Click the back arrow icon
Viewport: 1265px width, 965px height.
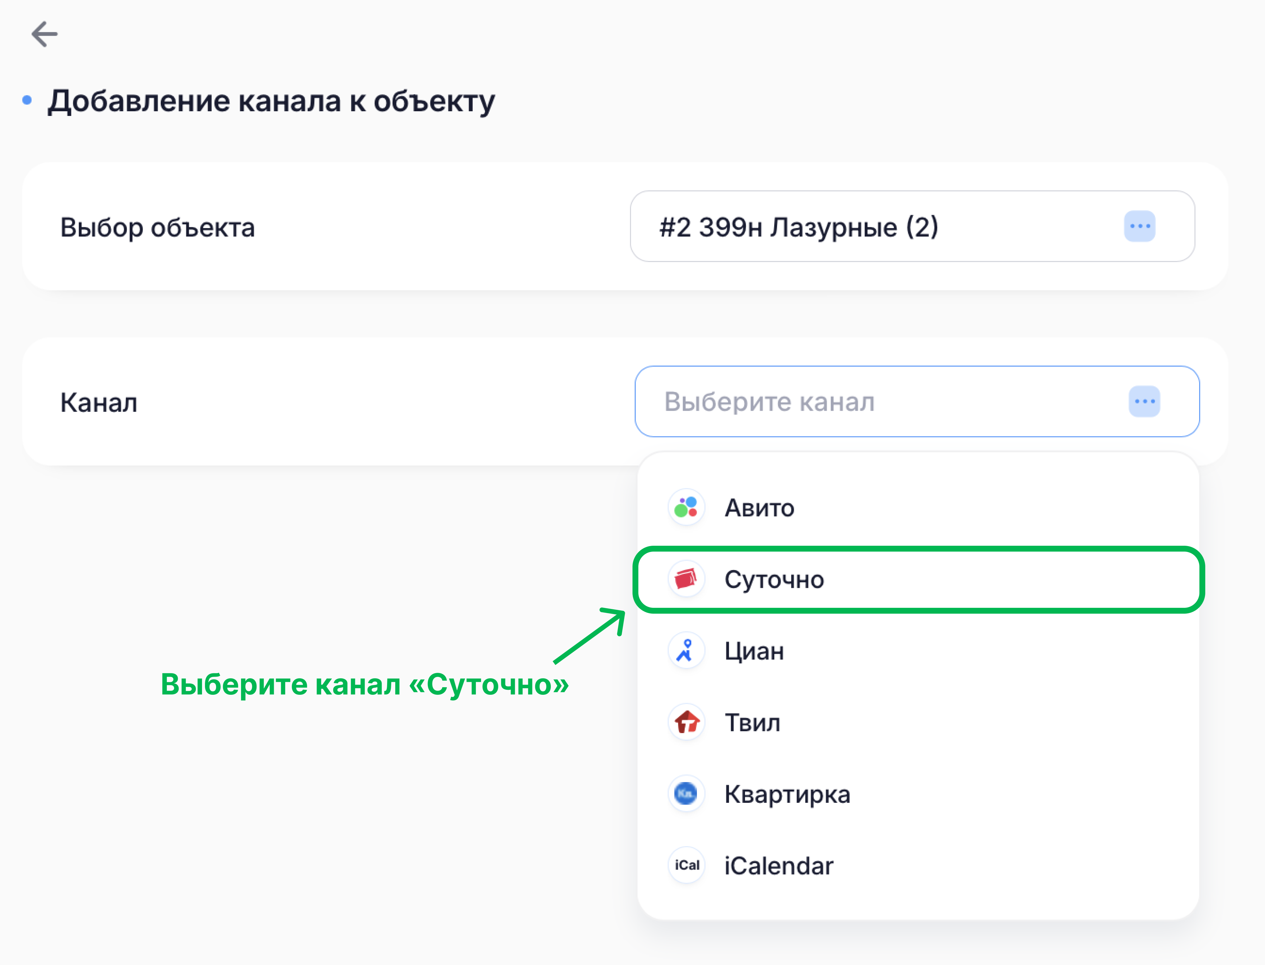pyautogui.click(x=44, y=35)
